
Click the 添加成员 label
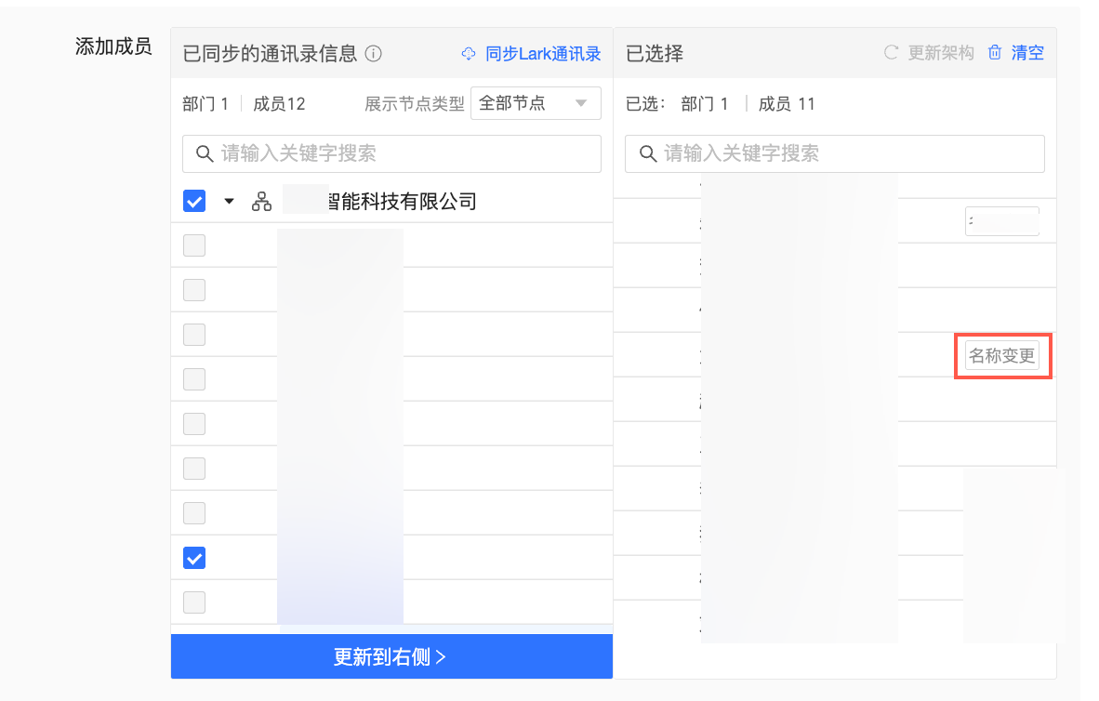coord(113,47)
